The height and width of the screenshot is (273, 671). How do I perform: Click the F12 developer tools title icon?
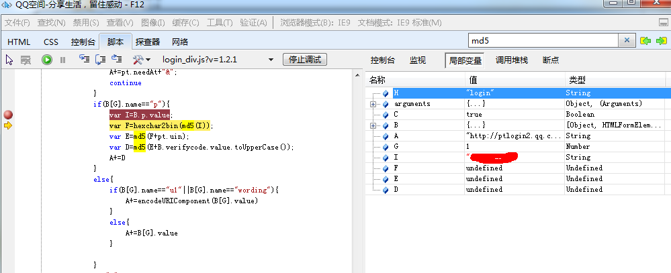click(x=7, y=5)
